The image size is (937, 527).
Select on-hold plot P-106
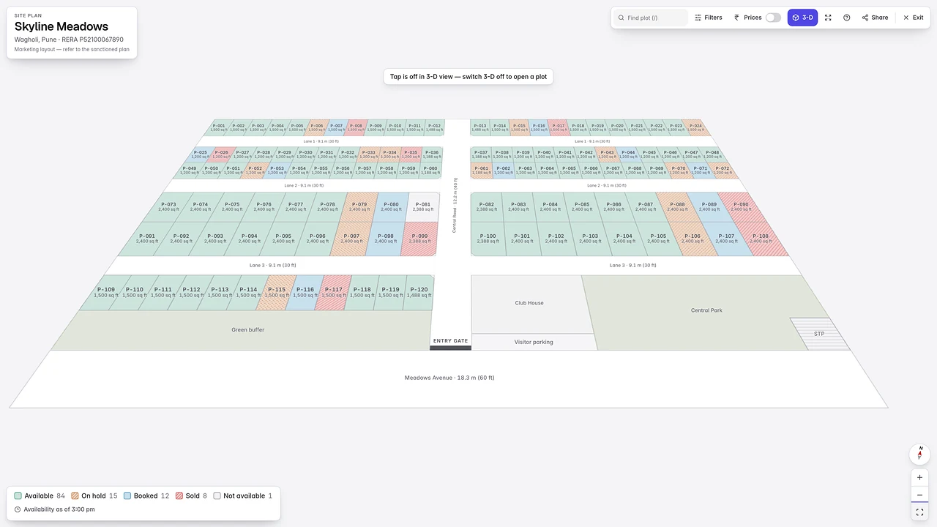coord(692,239)
